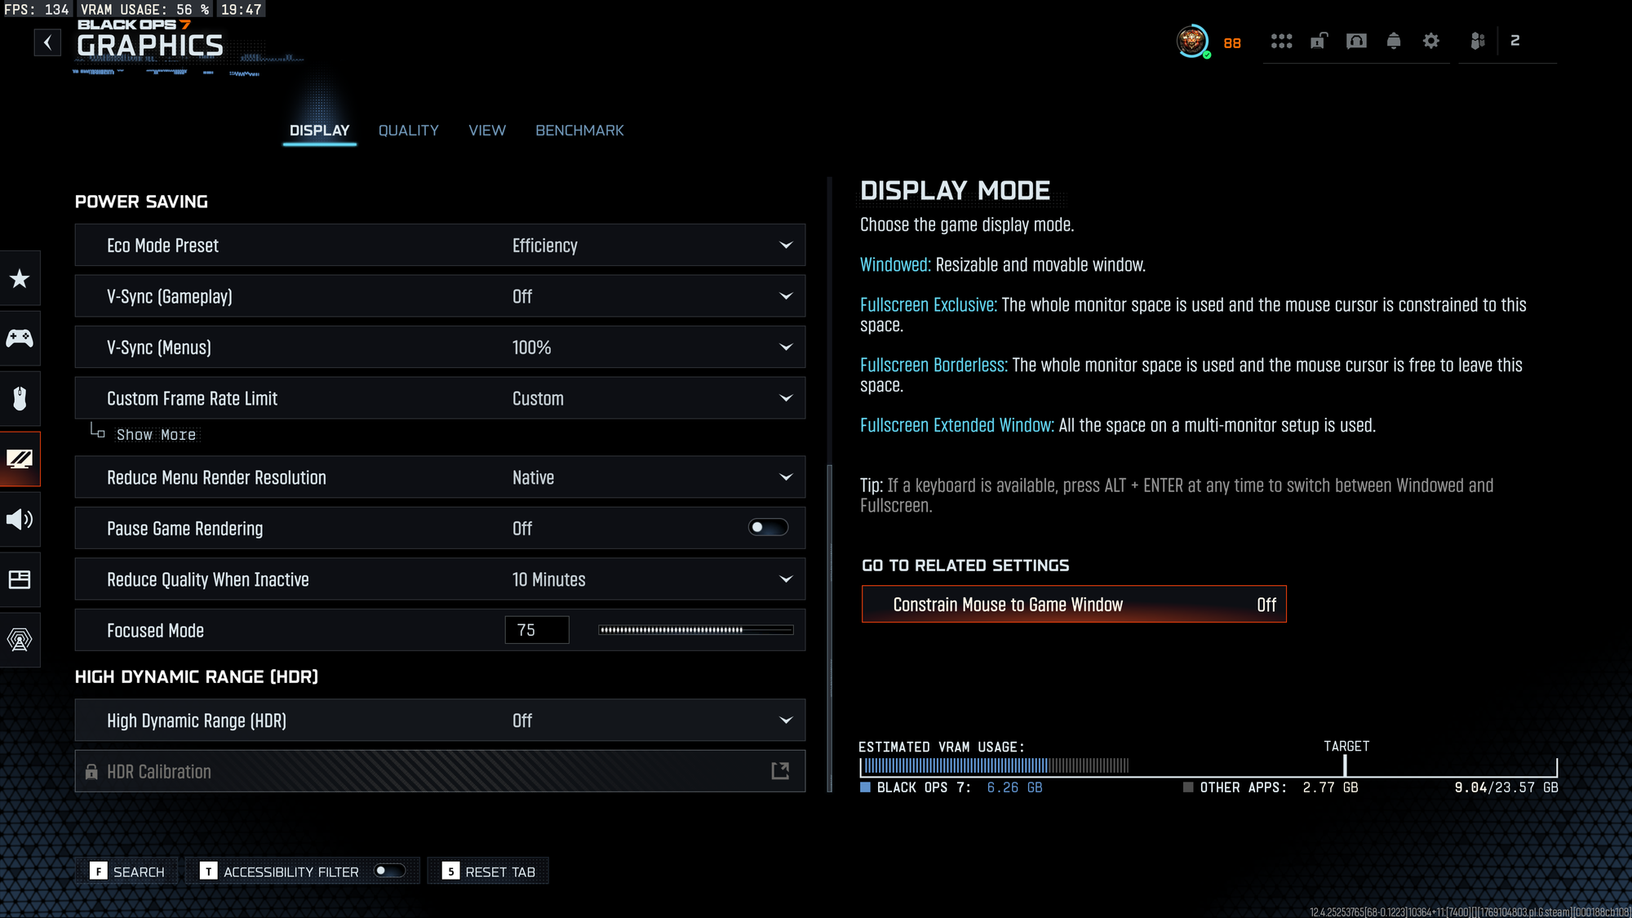Open the V-Sync (Gameplay) dropdown
This screenshot has width=1632, height=918.
click(x=785, y=296)
